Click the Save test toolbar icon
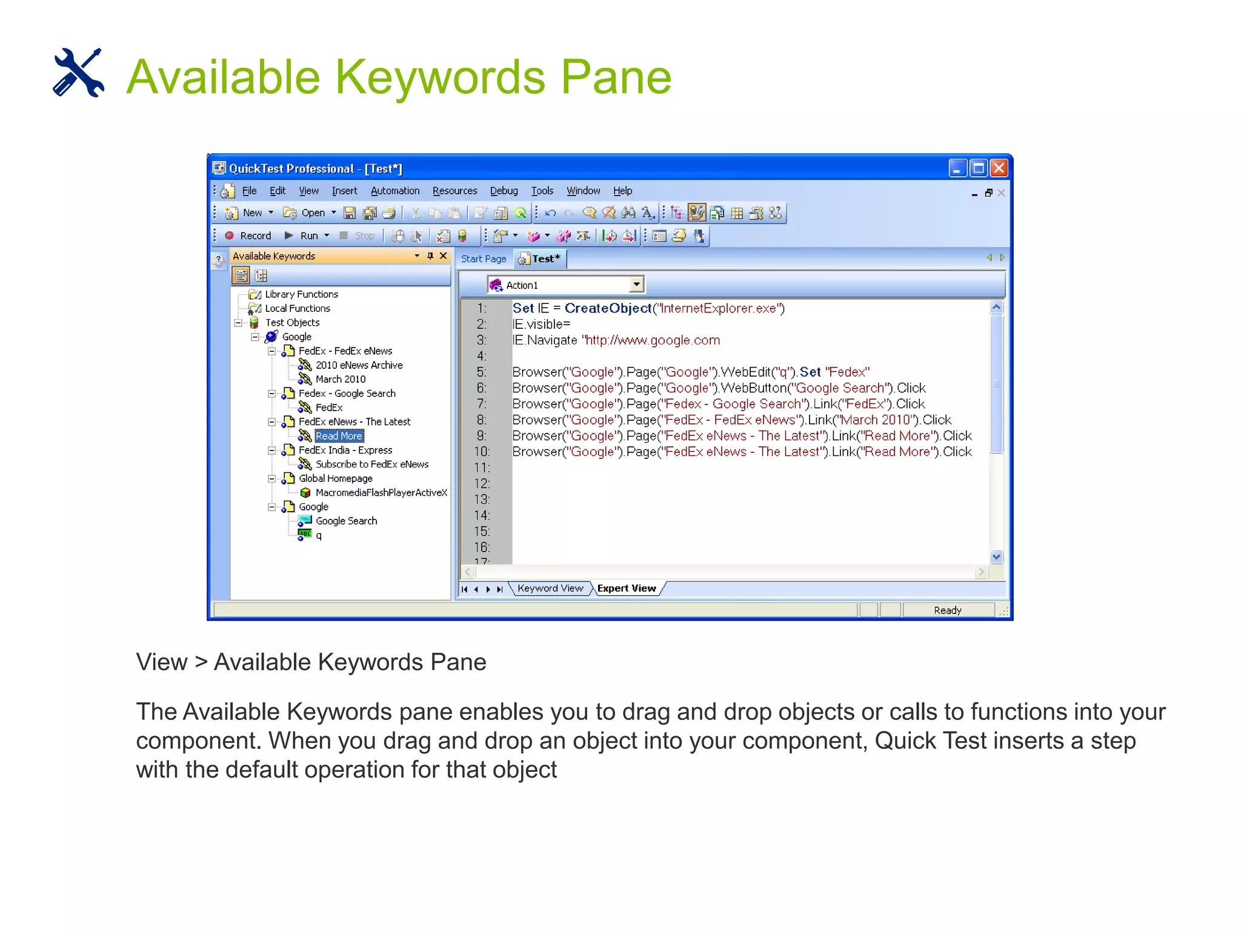This screenshot has width=1241, height=930. [350, 213]
